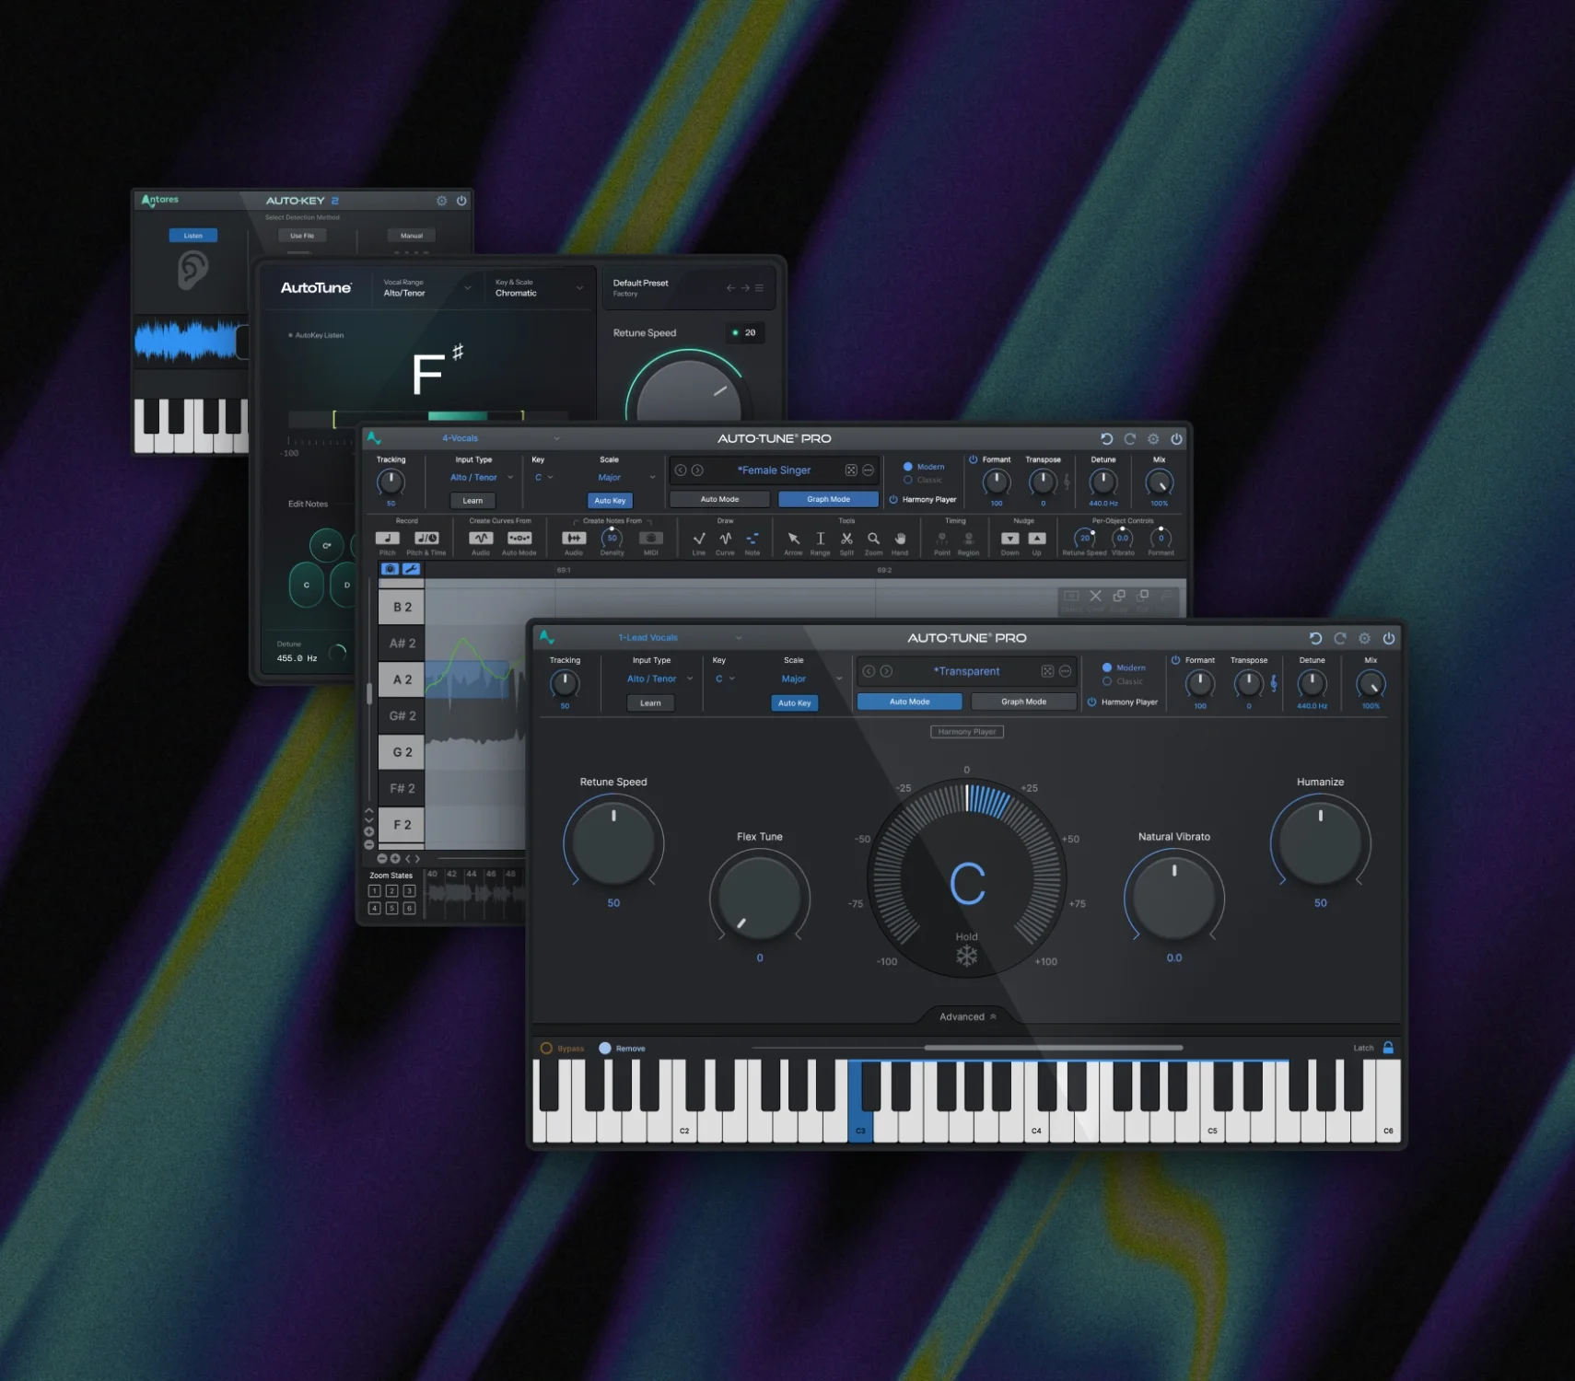1575x1381 pixels.
Task: Click the preset options icon beside Transparent
Action: [x=1065, y=671]
